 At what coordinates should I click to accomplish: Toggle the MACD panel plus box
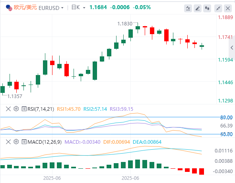(x=24, y=142)
